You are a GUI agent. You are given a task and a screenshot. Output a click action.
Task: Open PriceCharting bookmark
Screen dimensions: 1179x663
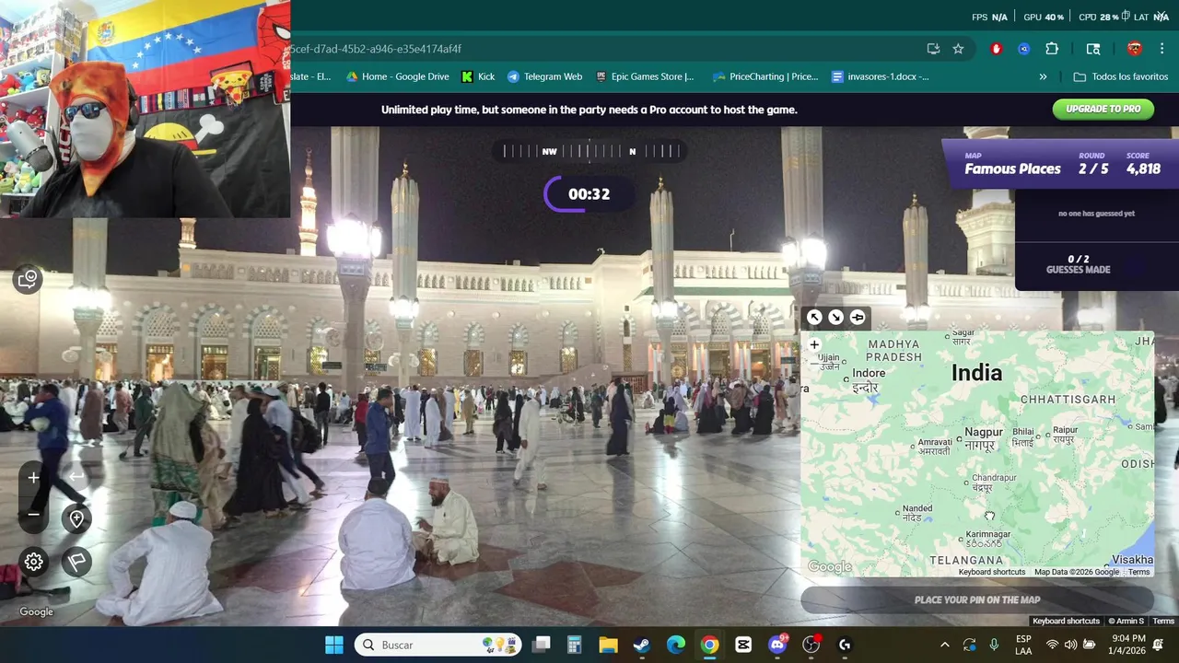tap(765, 76)
